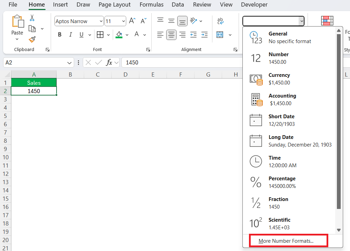350x251 pixels.
Task: Align cell text to the left
Action: pyautogui.click(x=160, y=34)
